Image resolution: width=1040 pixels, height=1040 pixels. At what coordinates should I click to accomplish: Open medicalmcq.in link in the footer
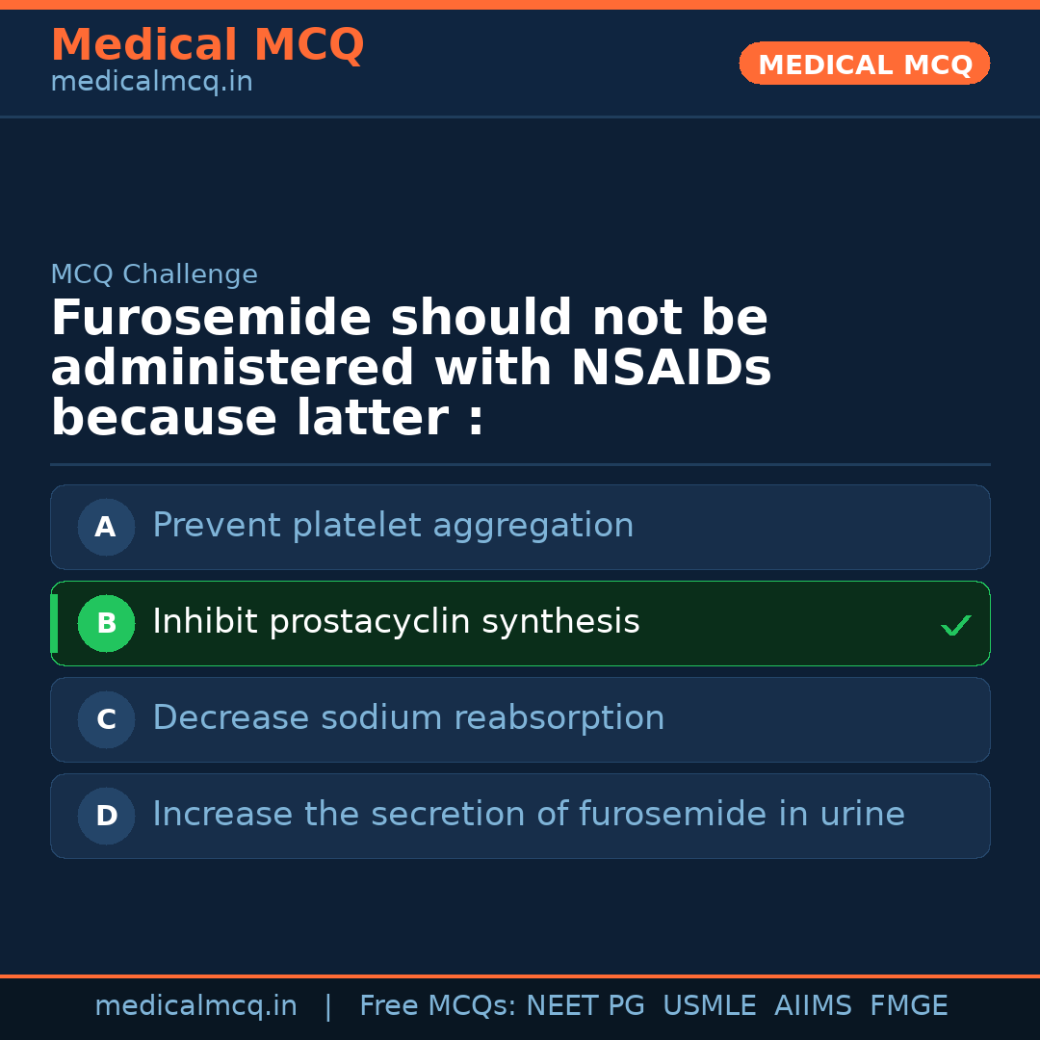[x=195, y=1006]
